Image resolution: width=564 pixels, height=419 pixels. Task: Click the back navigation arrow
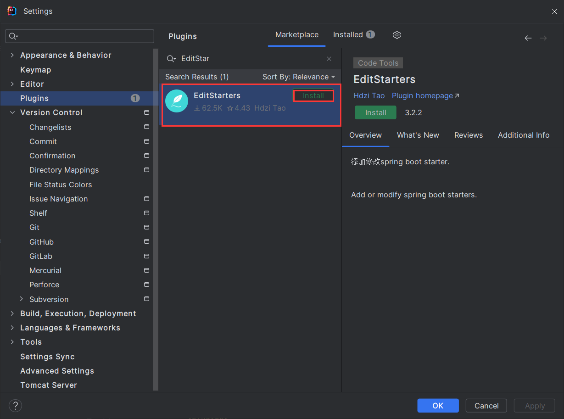coord(528,38)
